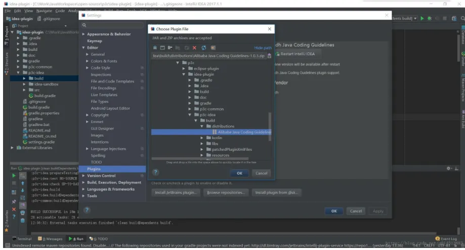Click the red delete icon in file chooser

tap(194, 47)
